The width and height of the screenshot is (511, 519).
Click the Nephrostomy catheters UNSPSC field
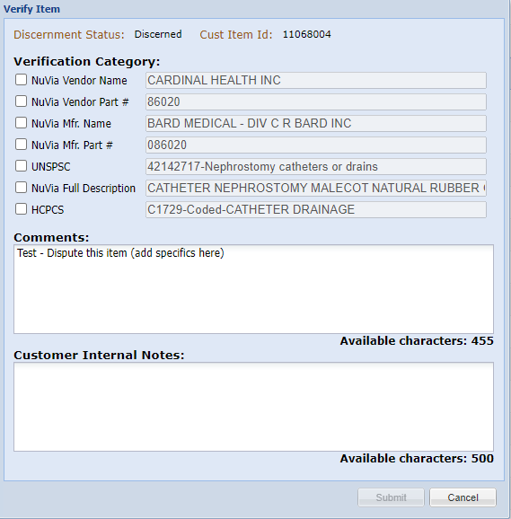click(x=316, y=166)
